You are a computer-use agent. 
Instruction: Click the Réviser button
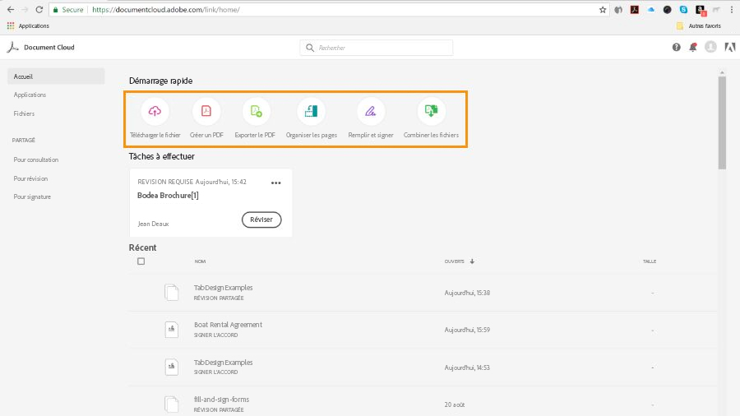(261, 220)
